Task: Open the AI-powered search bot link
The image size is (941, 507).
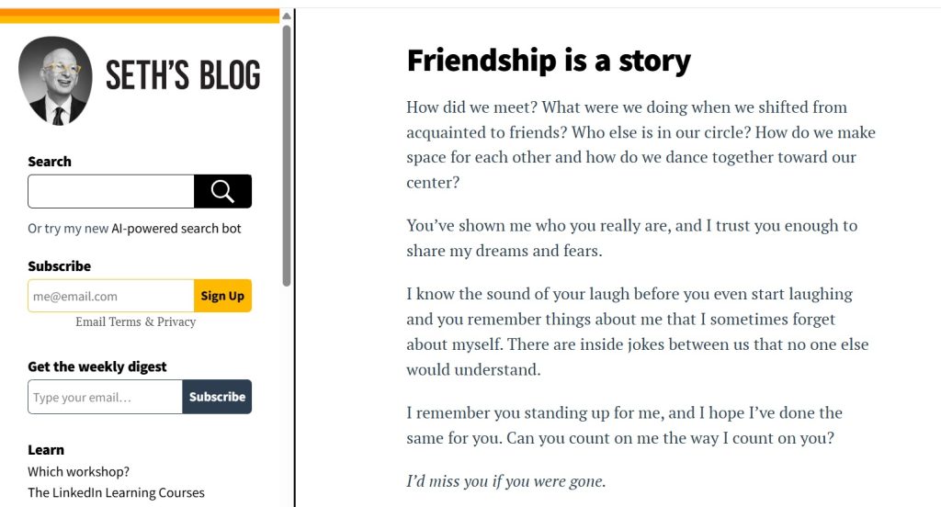Action: click(176, 229)
